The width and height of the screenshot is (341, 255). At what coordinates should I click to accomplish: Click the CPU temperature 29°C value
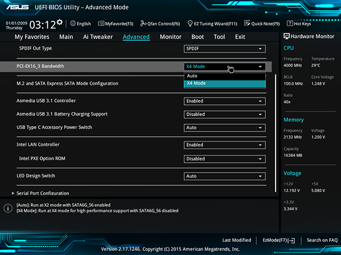(x=315, y=66)
